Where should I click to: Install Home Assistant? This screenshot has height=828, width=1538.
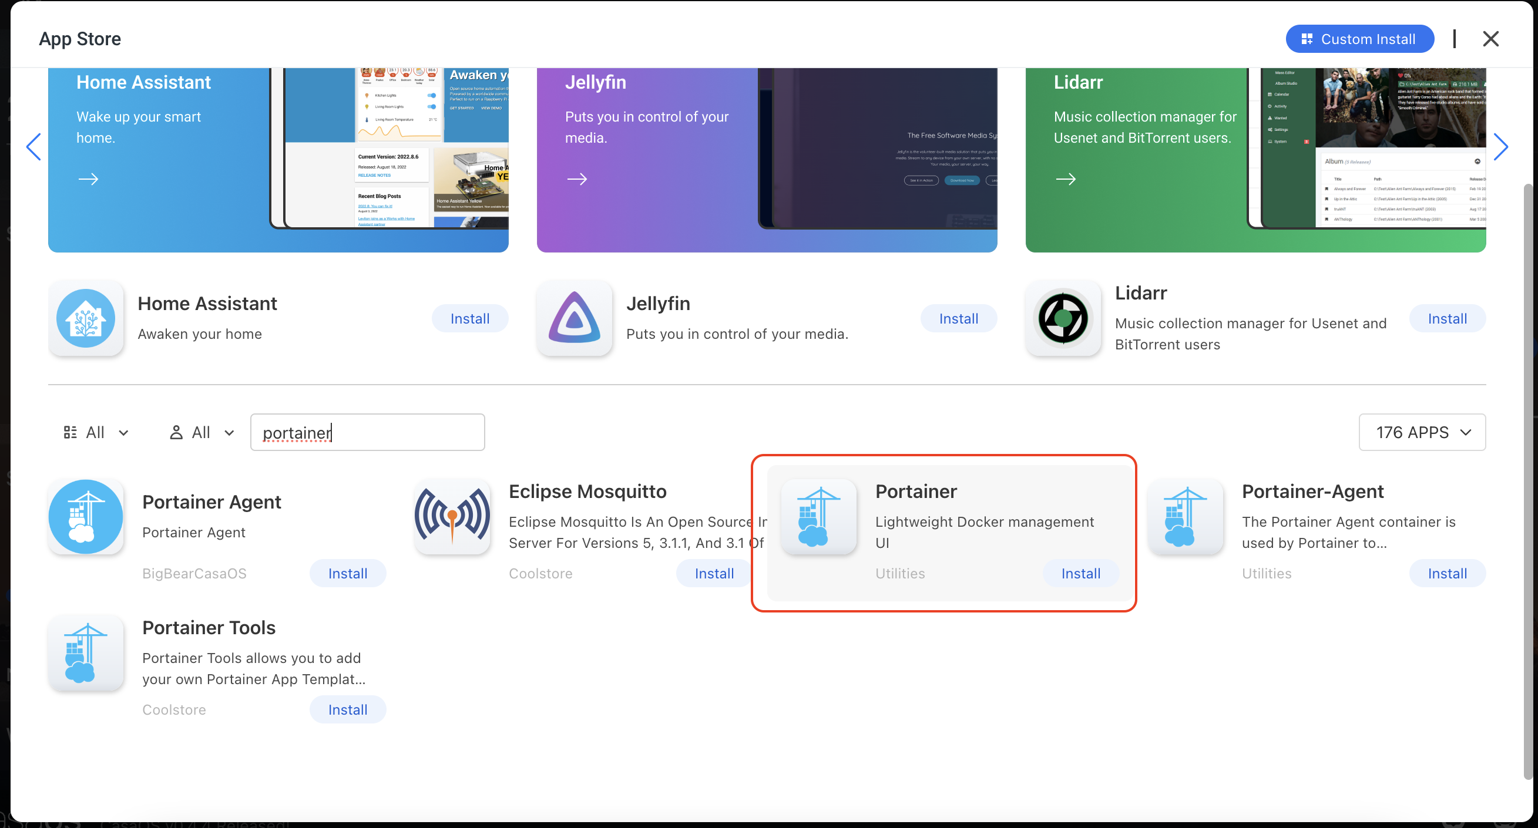coord(470,319)
